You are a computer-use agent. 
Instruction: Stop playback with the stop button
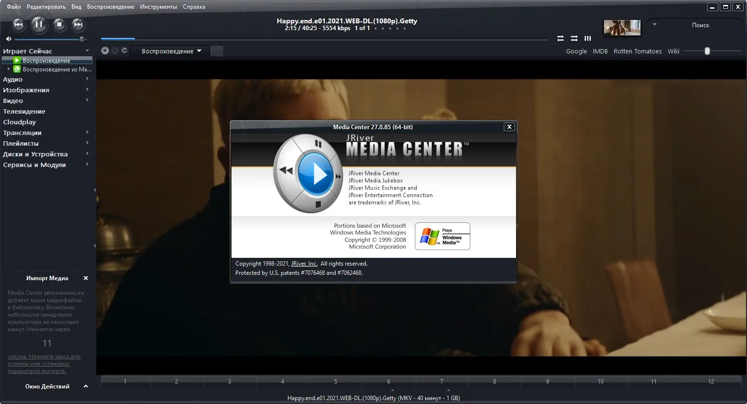click(59, 24)
